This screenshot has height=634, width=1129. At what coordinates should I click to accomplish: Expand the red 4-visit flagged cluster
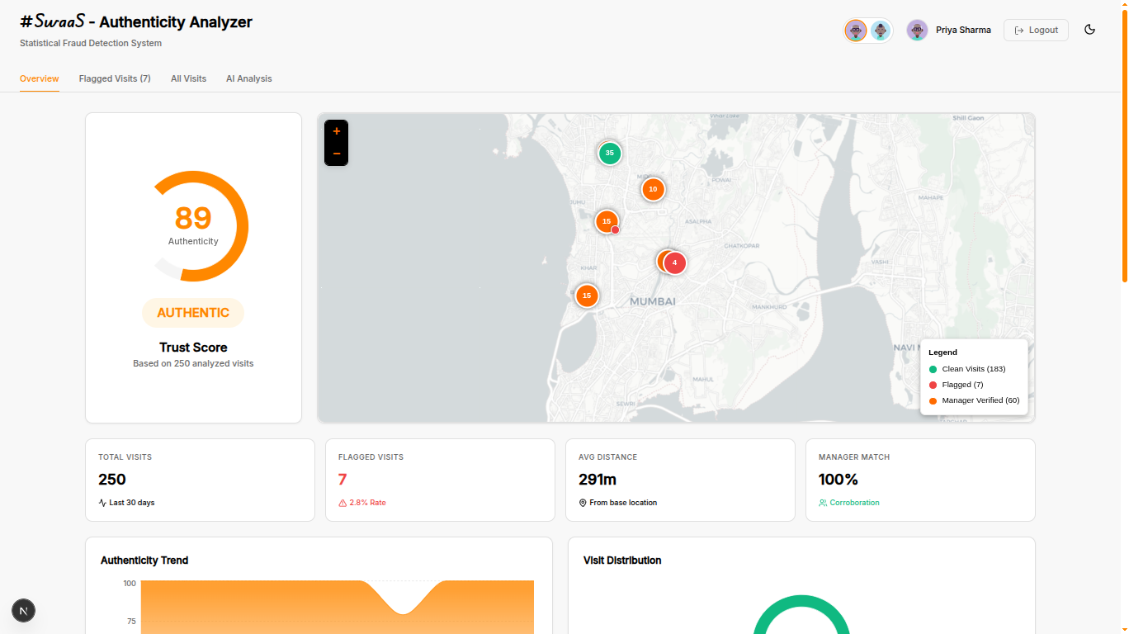click(x=674, y=263)
